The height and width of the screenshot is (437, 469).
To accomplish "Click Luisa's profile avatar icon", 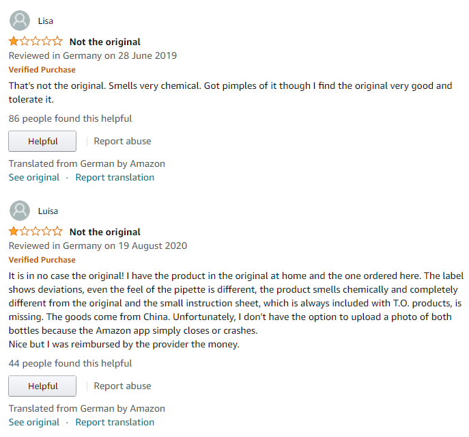I will [20, 211].
